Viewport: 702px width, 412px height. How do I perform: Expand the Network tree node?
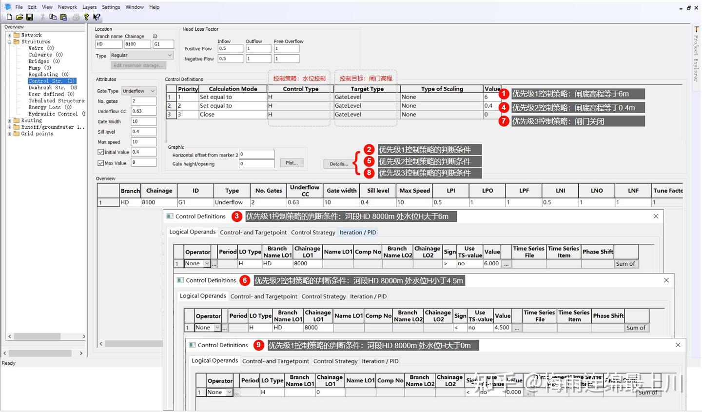[x=9, y=35]
